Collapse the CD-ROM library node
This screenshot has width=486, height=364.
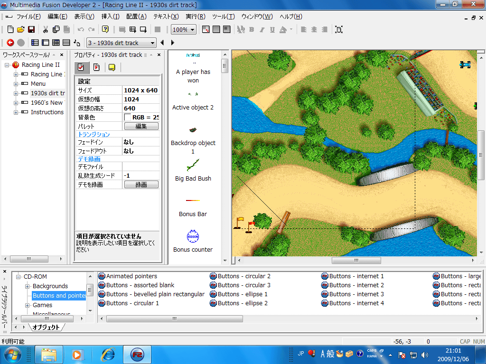19,277
